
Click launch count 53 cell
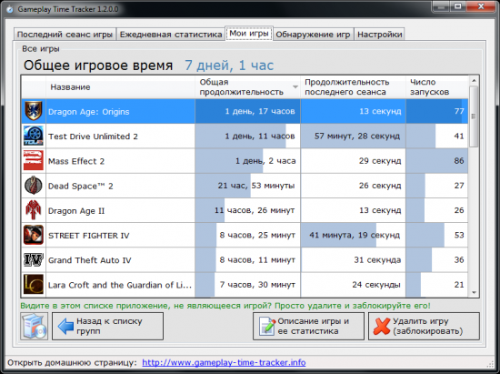coord(437,235)
